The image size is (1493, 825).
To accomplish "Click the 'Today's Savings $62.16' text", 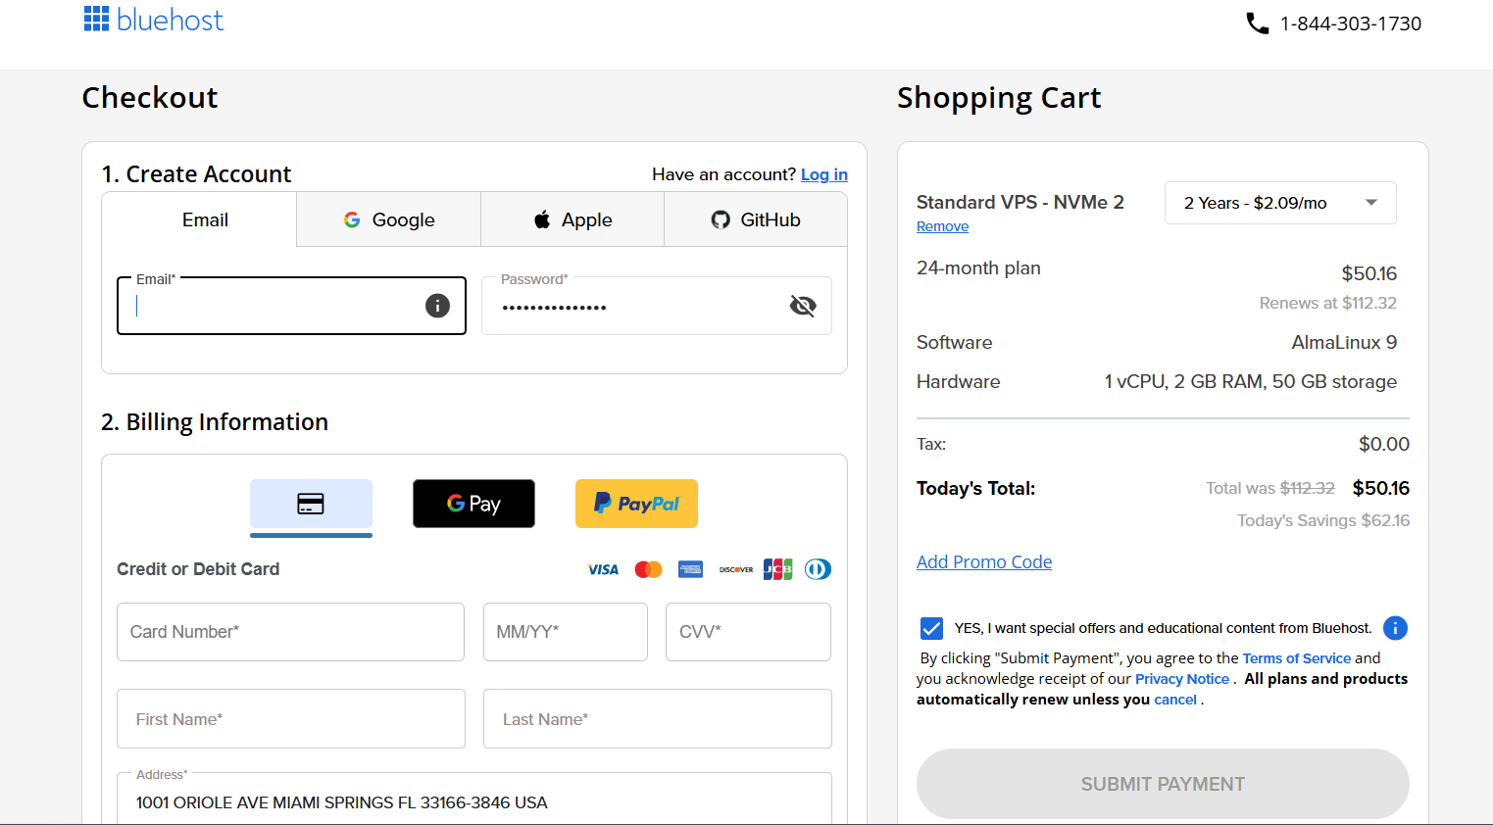I will pyautogui.click(x=1323, y=520).
